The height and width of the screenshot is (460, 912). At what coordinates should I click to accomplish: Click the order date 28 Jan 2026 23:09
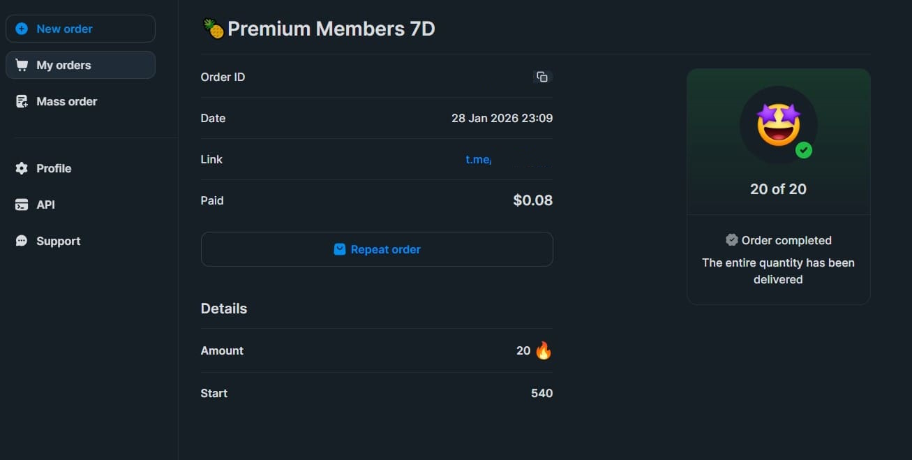[x=502, y=118]
